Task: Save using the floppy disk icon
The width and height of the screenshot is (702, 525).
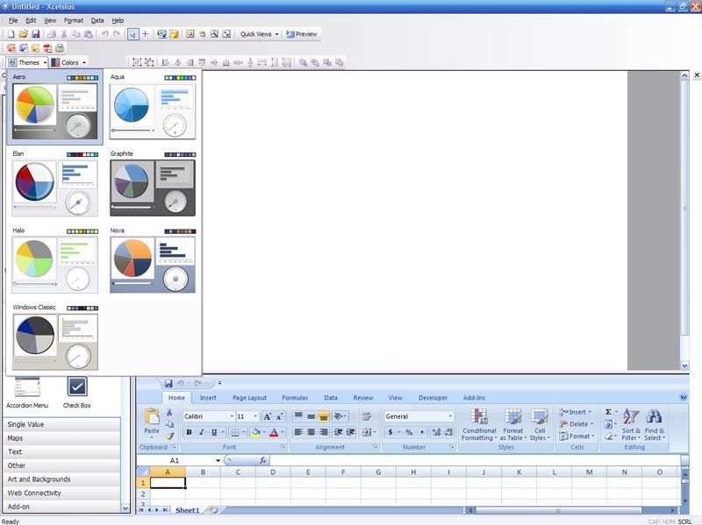Action: tap(35, 34)
